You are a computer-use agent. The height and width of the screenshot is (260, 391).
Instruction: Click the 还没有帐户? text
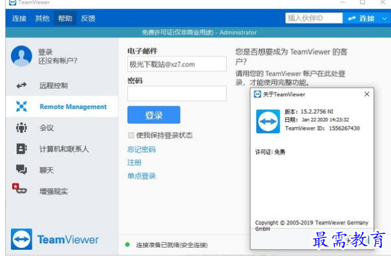57,61
